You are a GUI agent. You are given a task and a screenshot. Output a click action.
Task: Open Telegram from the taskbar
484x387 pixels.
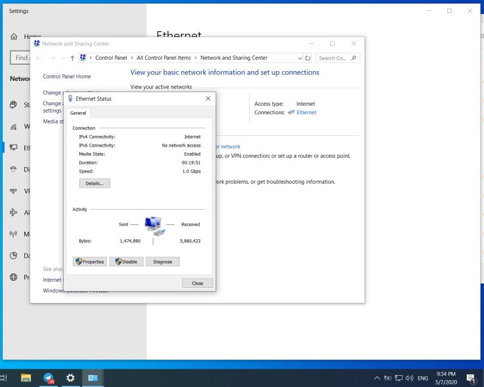coord(49,378)
